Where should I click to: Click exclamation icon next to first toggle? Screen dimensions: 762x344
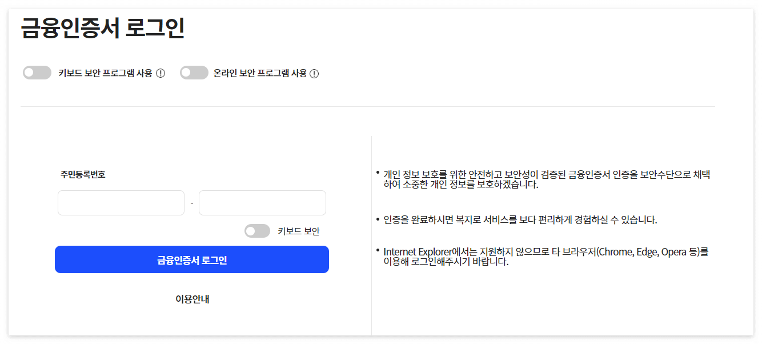click(161, 73)
